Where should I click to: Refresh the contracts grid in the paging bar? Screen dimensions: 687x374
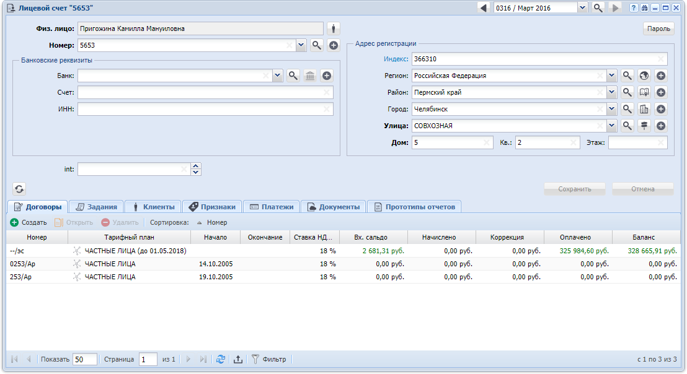click(x=221, y=359)
